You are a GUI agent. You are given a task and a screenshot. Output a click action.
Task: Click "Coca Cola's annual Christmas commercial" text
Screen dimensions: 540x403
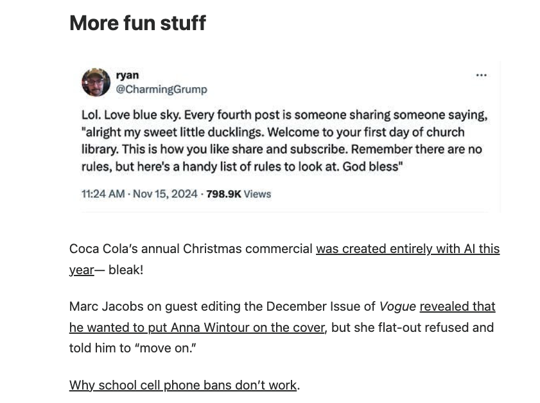[x=191, y=249]
